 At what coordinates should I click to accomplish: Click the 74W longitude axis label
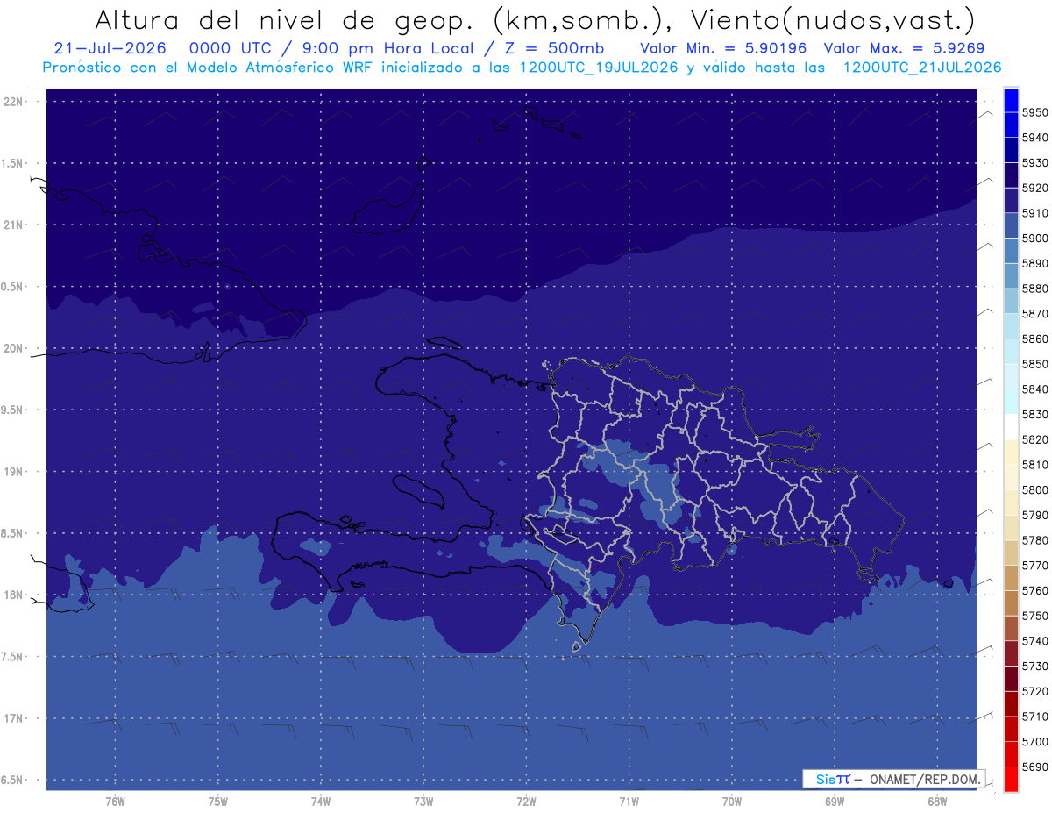[x=321, y=802]
